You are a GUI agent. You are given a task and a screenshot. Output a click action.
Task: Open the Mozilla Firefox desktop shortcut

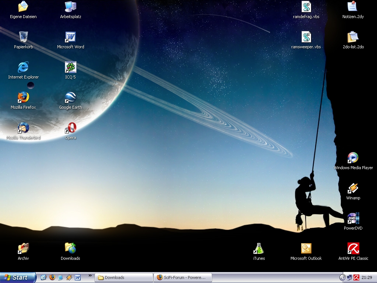(23, 98)
